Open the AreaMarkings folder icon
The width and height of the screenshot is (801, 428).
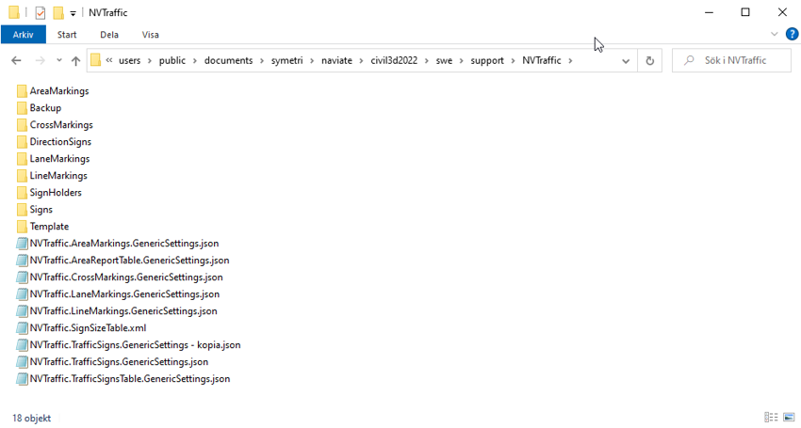(x=22, y=91)
